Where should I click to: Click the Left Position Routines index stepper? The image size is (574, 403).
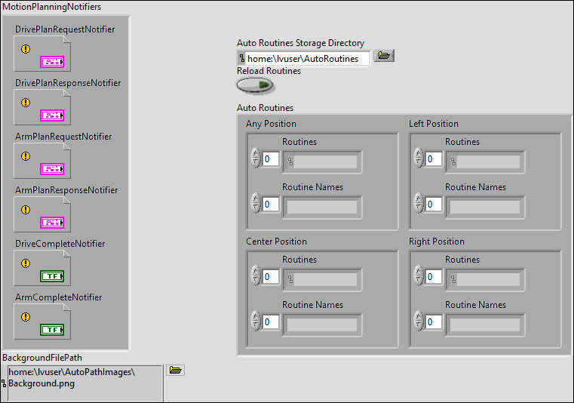(418, 158)
